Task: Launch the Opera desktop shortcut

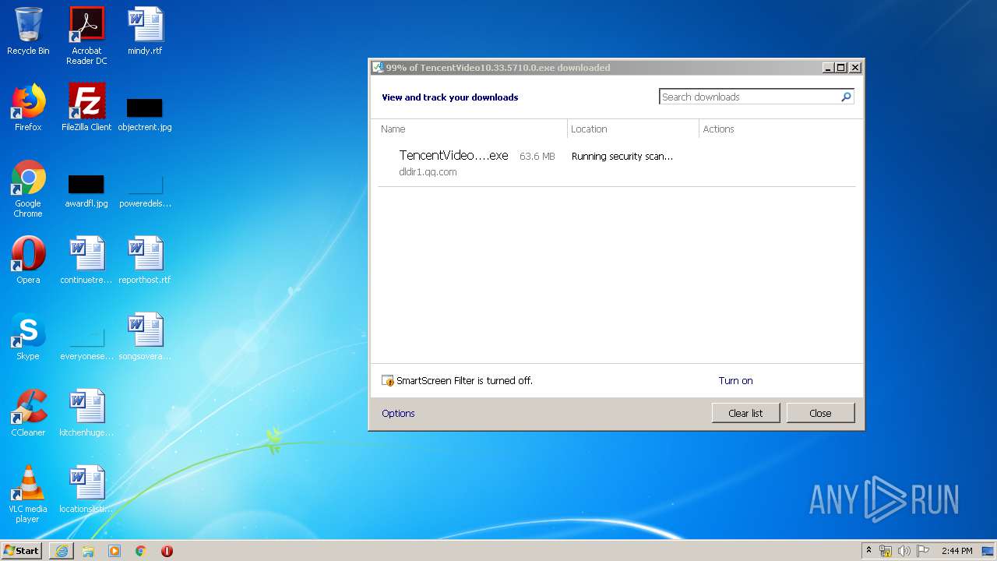Action: pyautogui.click(x=28, y=260)
